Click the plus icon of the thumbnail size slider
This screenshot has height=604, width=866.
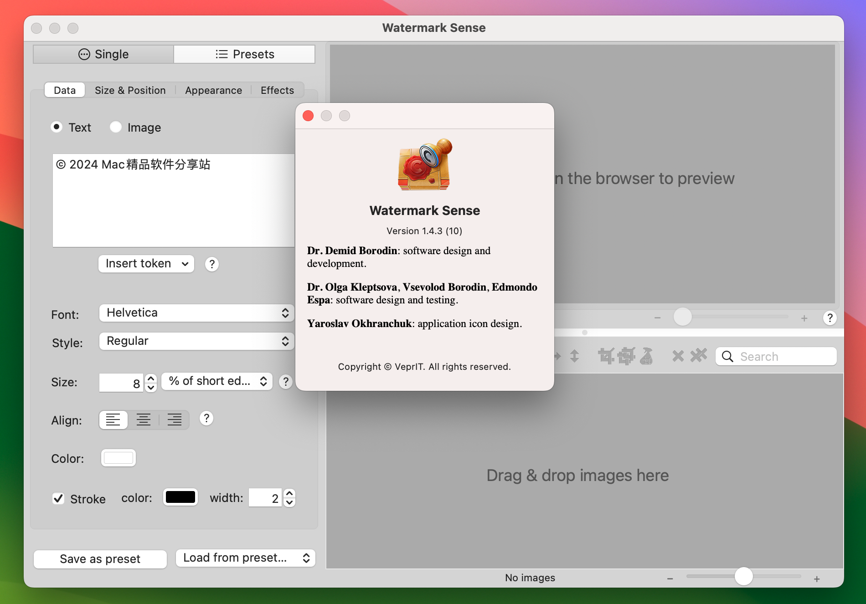tap(817, 578)
